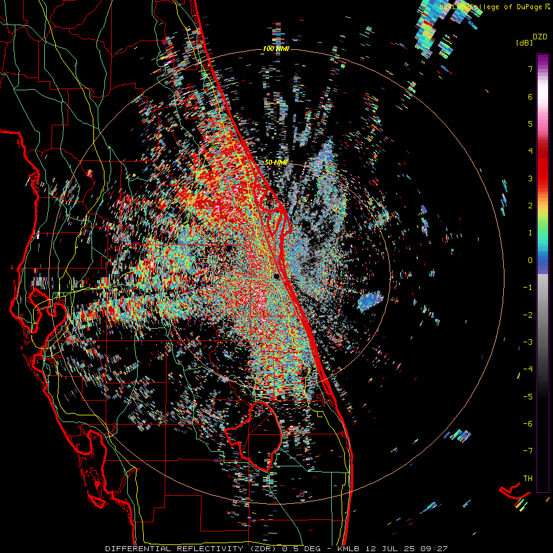Click the "TH" label on the color scale
This screenshot has width=553, height=553.
coord(528,479)
